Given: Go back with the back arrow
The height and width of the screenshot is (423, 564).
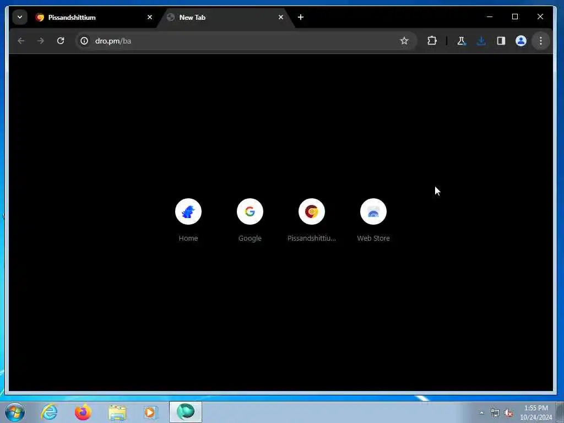Looking at the screenshot, I should click(x=21, y=41).
